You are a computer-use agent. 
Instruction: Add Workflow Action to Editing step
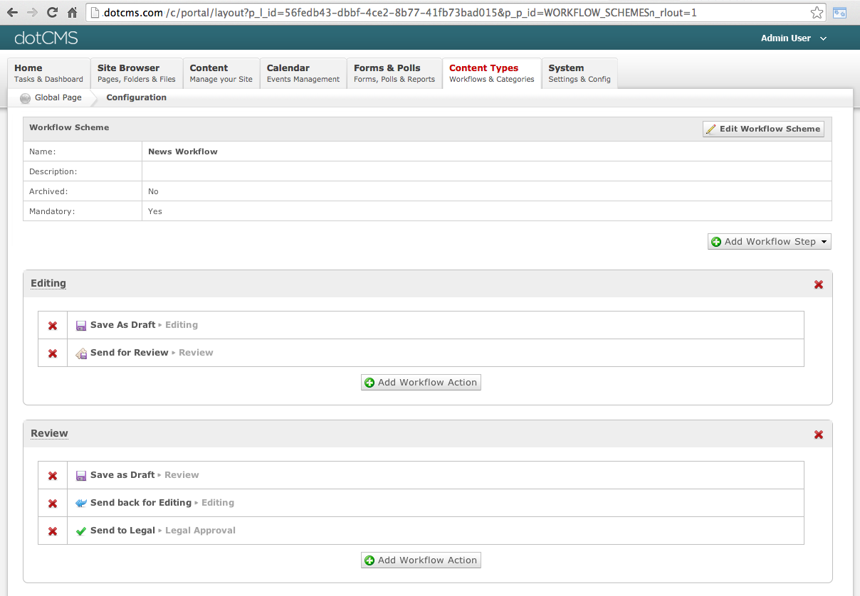[421, 383]
